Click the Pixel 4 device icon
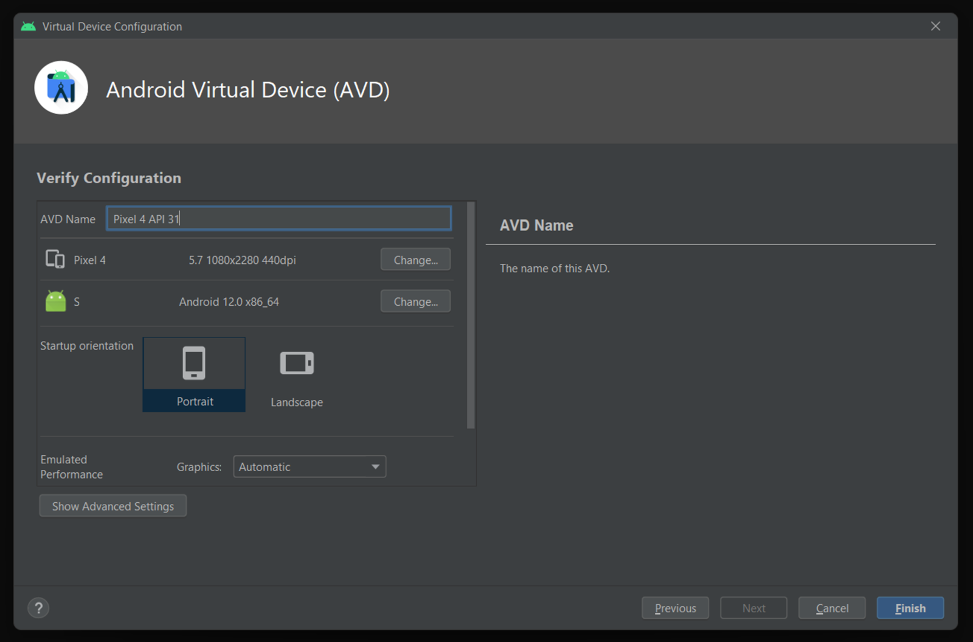Image resolution: width=973 pixels, height=642 pixels. 55,260
